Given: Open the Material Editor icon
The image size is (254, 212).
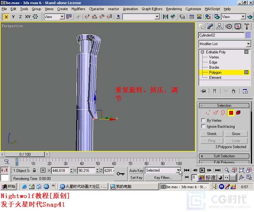Looking at the screenshot, I should (208, 17).
